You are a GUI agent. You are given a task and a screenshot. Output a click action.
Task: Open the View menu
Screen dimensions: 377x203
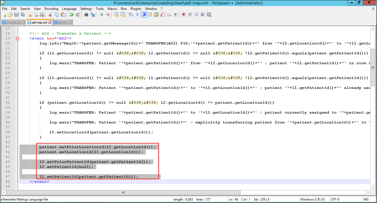pyautogui.click(x=37, y=9)
